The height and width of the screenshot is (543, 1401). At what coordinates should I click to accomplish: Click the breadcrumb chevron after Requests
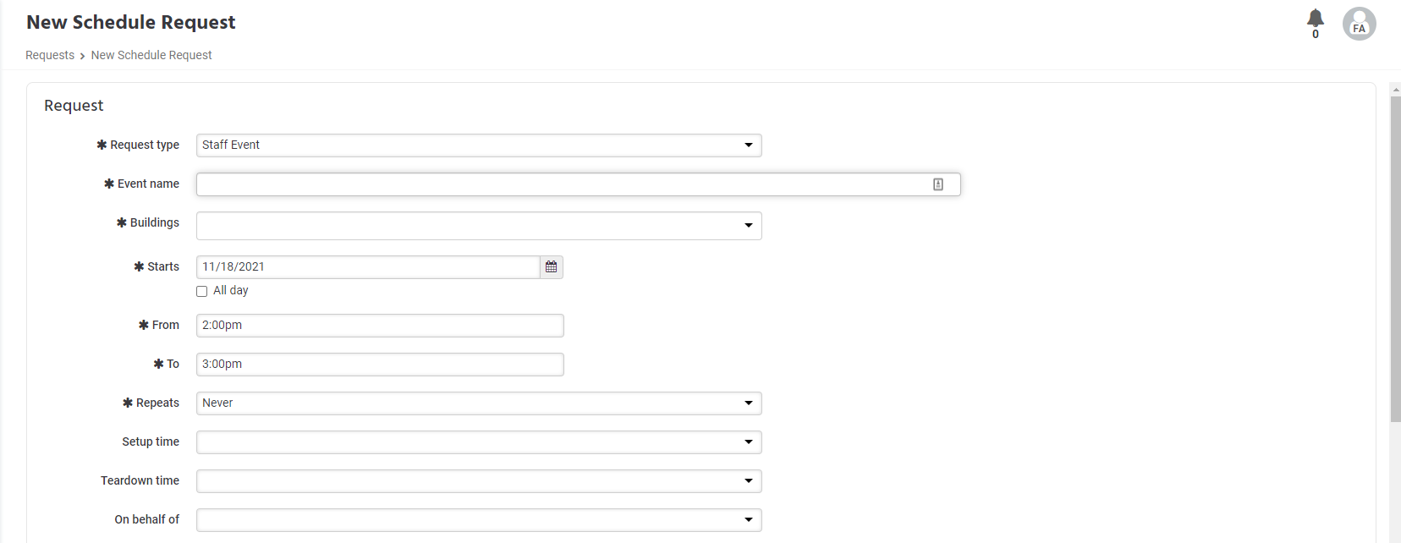coord(82,56)
